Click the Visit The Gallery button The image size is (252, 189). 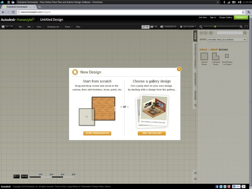click(x=152, y=133)
